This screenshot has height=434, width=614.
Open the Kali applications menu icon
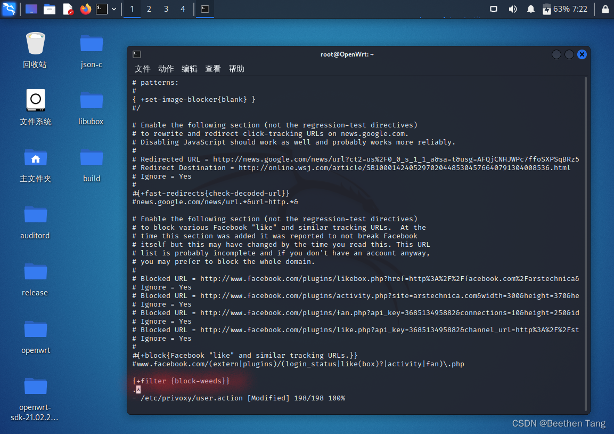[9, 9]
